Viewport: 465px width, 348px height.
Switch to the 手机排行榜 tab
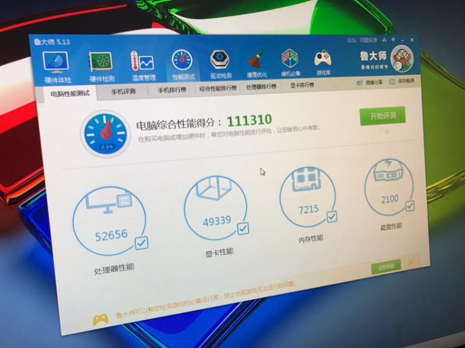[x=172, y=90]
